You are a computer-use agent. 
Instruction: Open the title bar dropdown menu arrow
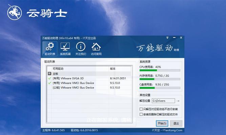coord(167,38)
